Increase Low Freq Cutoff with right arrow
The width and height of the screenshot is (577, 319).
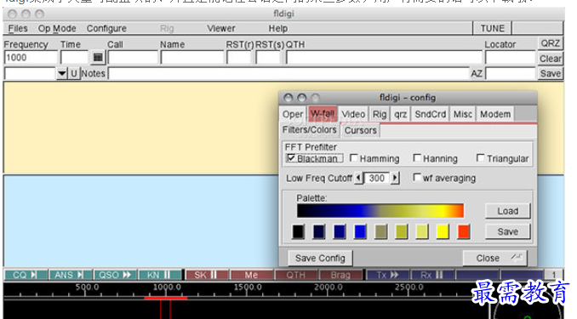(395, 178)
